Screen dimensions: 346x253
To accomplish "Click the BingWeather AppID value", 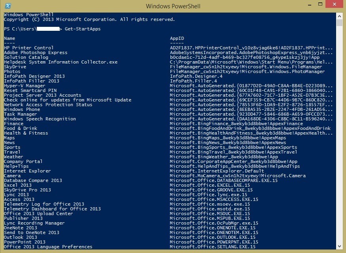I will click(x=224, y=157).
